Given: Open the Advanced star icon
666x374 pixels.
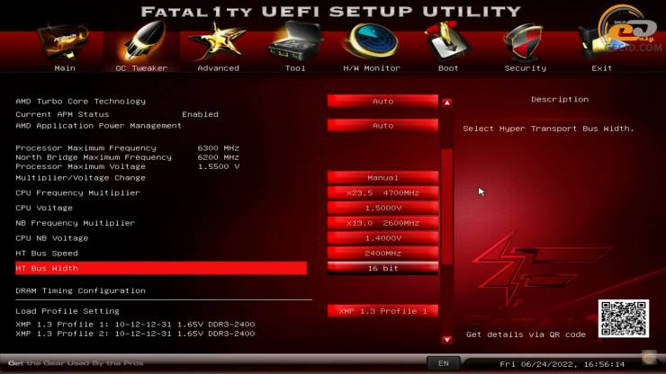Looking at the screenshot, I should [x=218, y=41].
